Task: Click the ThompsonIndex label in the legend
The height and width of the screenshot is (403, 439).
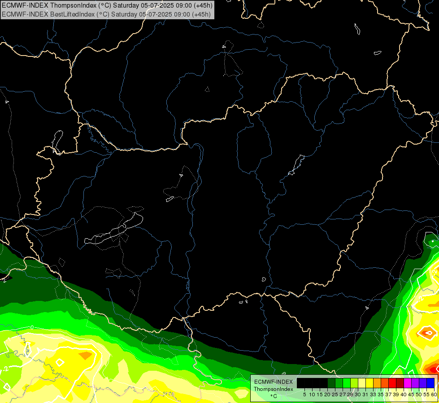Action: [274, 389]
